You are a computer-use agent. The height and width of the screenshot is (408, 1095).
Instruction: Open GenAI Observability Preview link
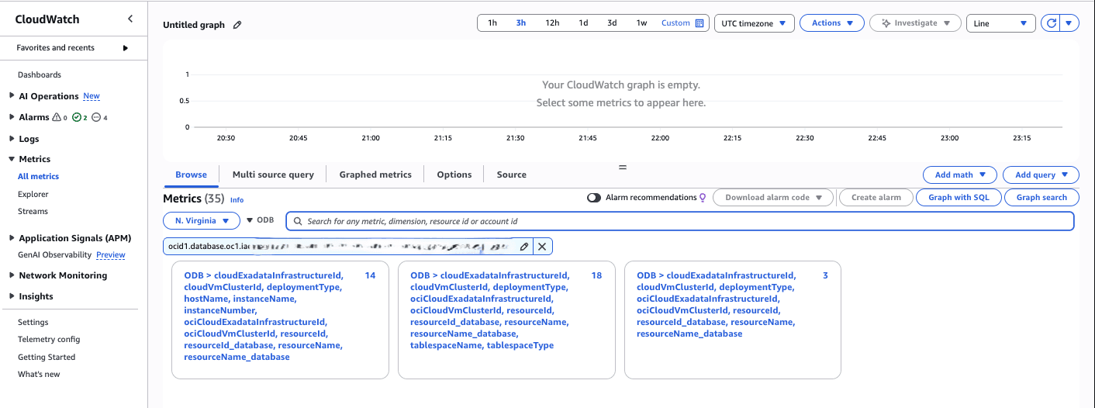[111, 255]
